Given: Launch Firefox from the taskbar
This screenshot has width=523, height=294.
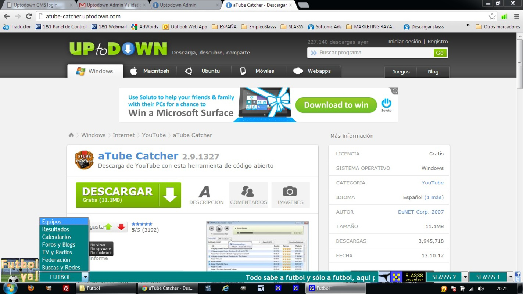Looking at the screenshot, I should [31, 288].
